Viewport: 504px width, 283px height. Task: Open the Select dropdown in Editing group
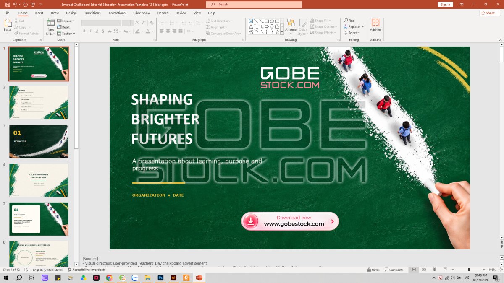tap(352, 33)
